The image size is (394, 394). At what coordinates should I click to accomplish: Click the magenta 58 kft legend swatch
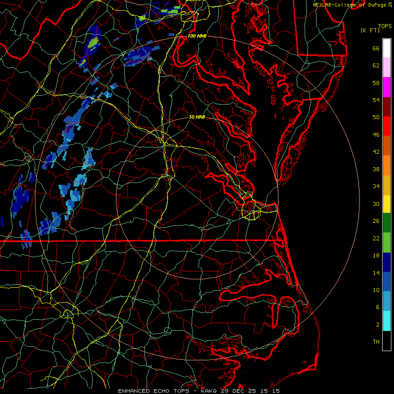click(387, 87)
